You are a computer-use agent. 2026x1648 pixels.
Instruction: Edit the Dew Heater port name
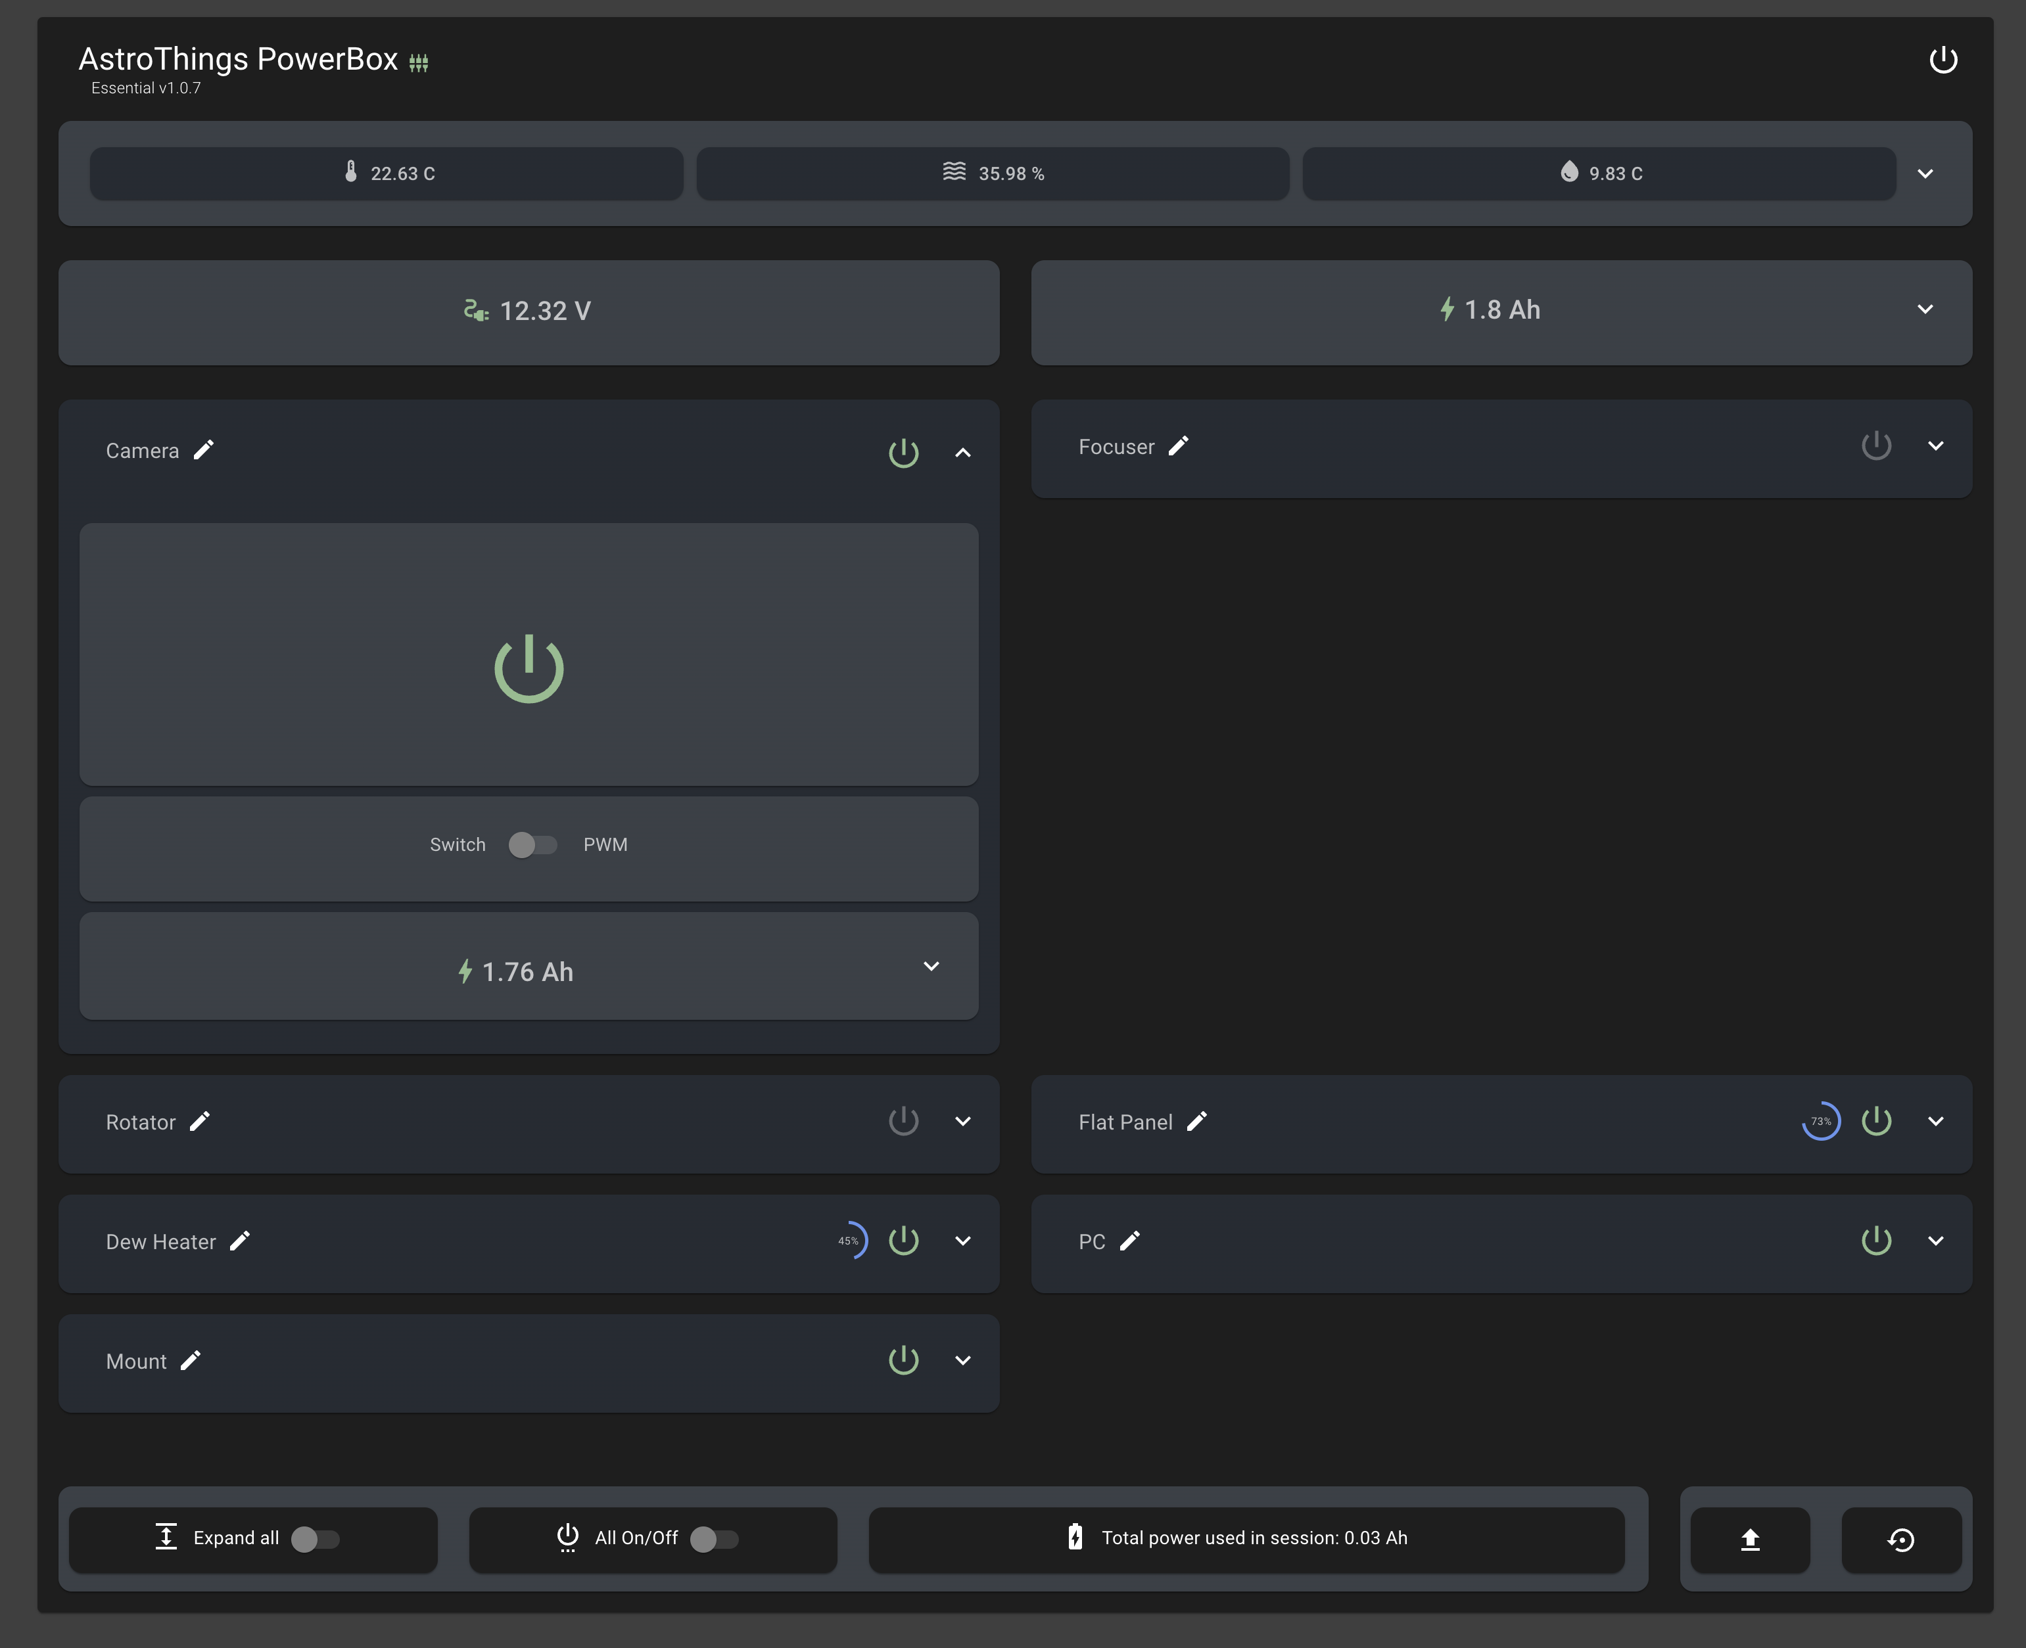tap(239, 1242)
